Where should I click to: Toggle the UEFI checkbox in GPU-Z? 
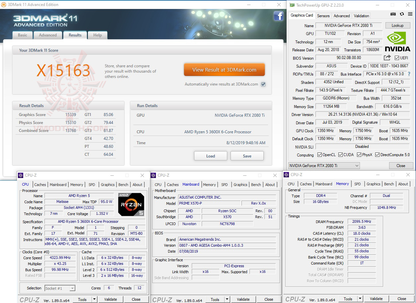(x=397, y=58)
